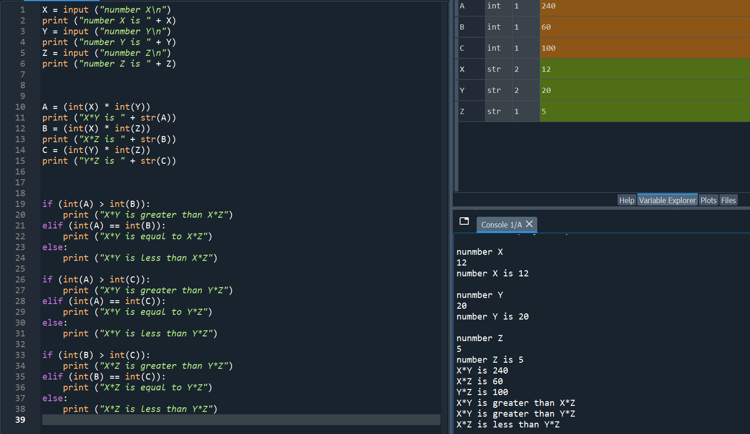
Task: Close the Console 1/A tab
Action: 529,224
